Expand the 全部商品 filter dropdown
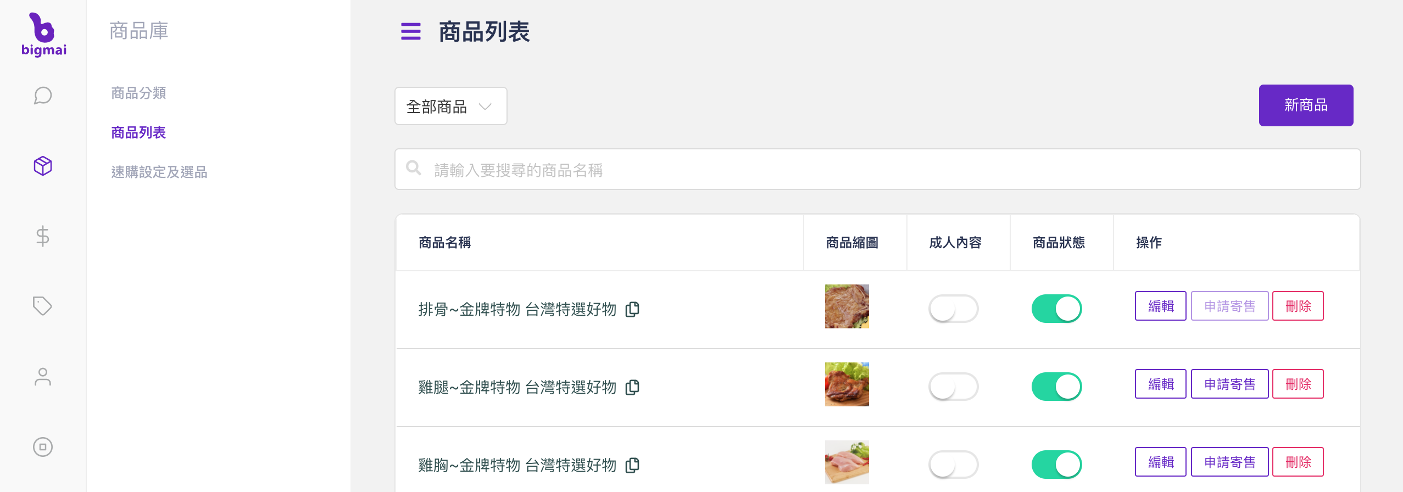Viewport: 1403px width, 492px height. [x=450, y=106]
